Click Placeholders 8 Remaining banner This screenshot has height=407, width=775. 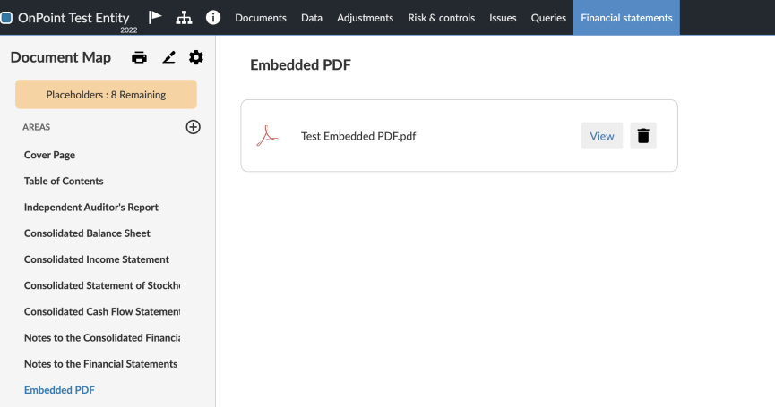106,95
